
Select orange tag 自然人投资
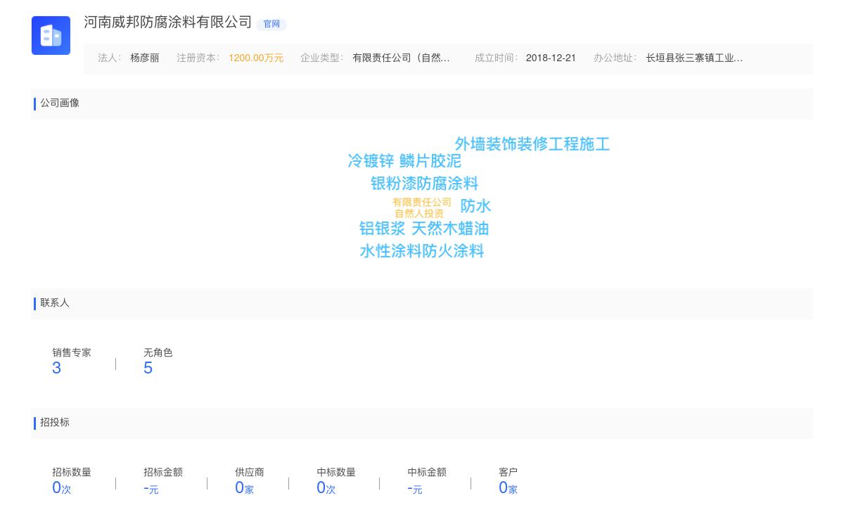(419, 214)
